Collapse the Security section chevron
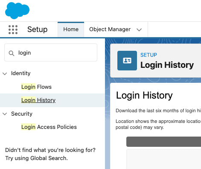The width and height of the screenshot is (201, 169). (x=5, y=114)
